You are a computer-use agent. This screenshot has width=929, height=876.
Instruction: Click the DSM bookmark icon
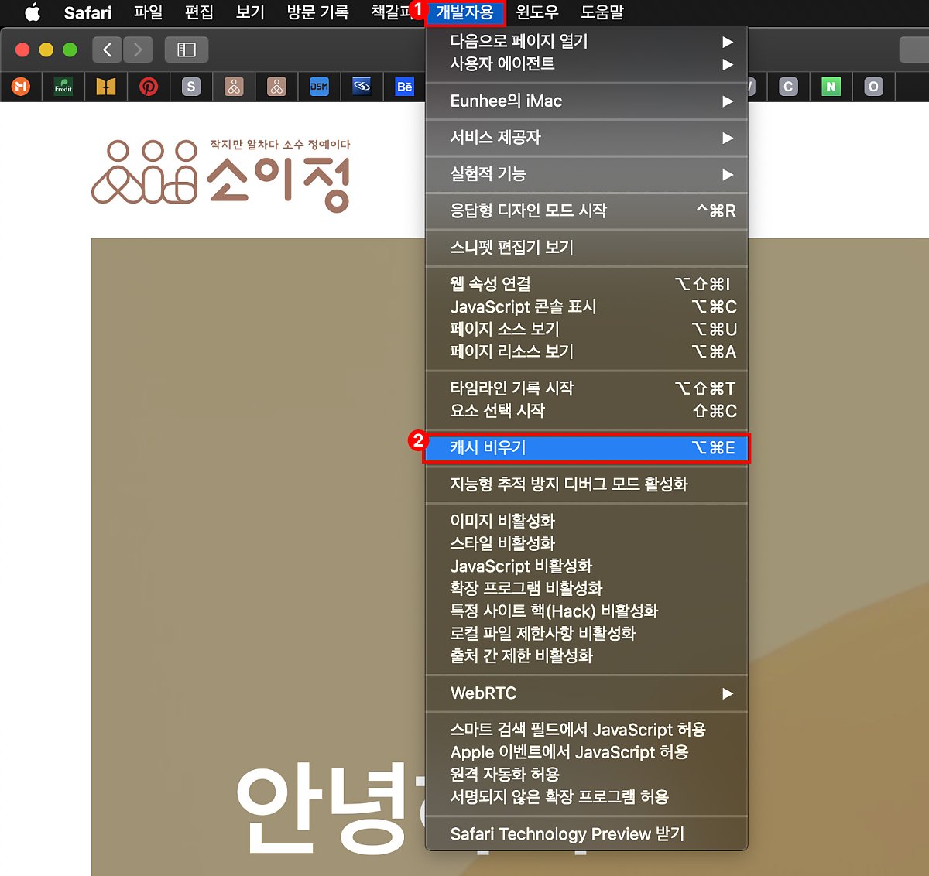point(319,87)
